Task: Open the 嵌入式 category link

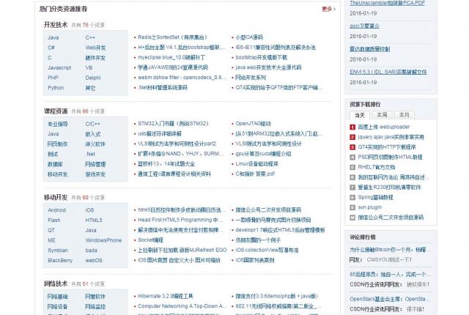Action: point(93,134)
